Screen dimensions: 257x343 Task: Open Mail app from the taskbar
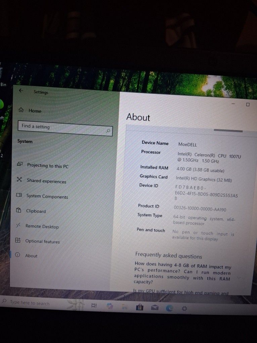click(x=155, y=308)
